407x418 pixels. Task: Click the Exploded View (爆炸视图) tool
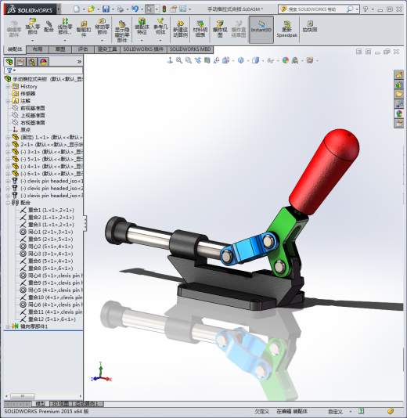[x=220, y=29]
